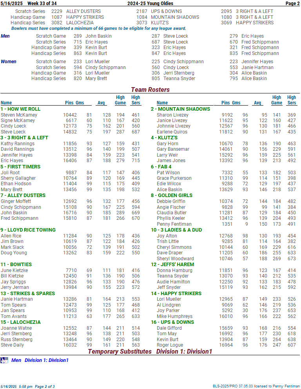Viewport: 301px width, 389px height.
Task: Click the '3 - 3 RIGHT & A LEFT' heading
Action: (x=24, y=138)
